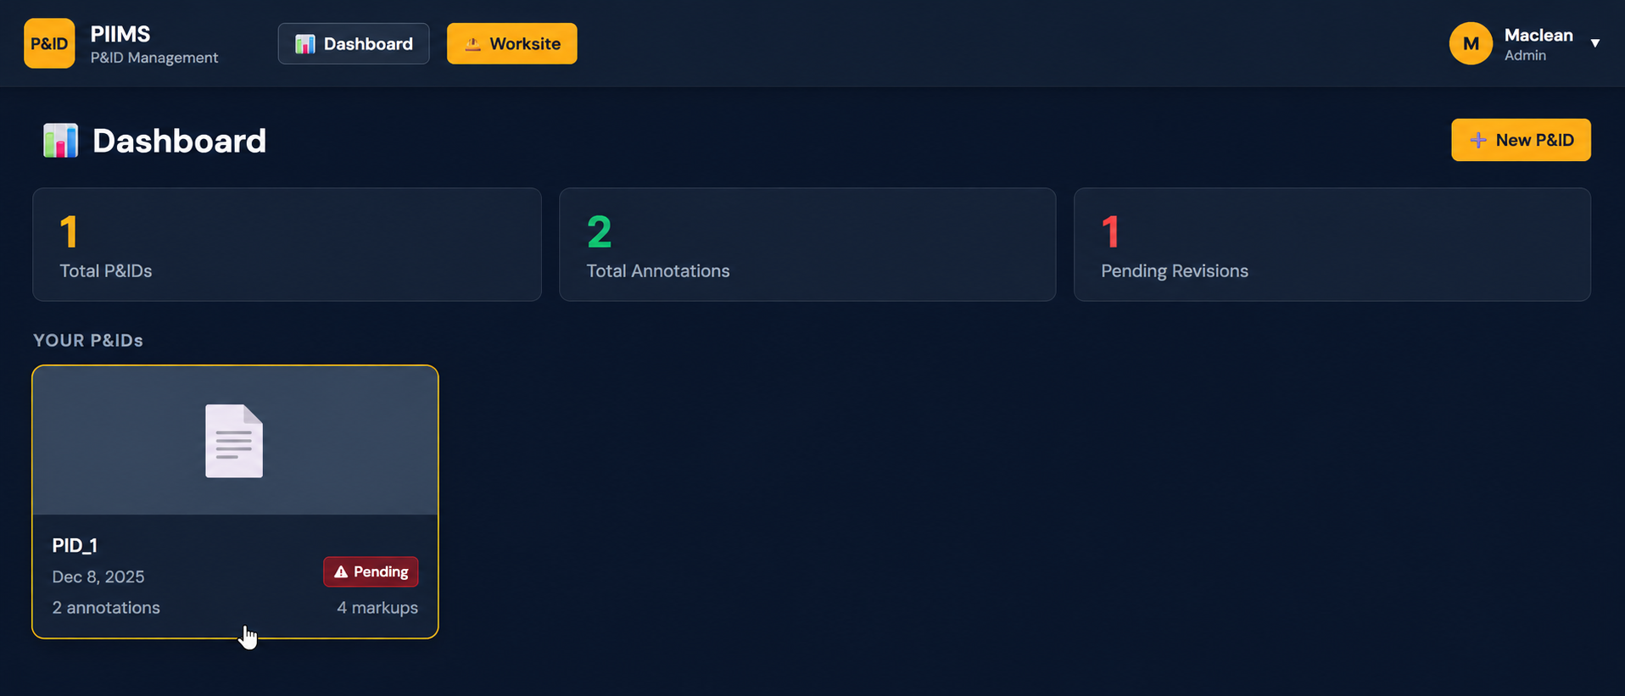The height and width of the screenshot is (696, 1625).
Task: Click the Dec 8, 2025 date
Action: (98, 576)
